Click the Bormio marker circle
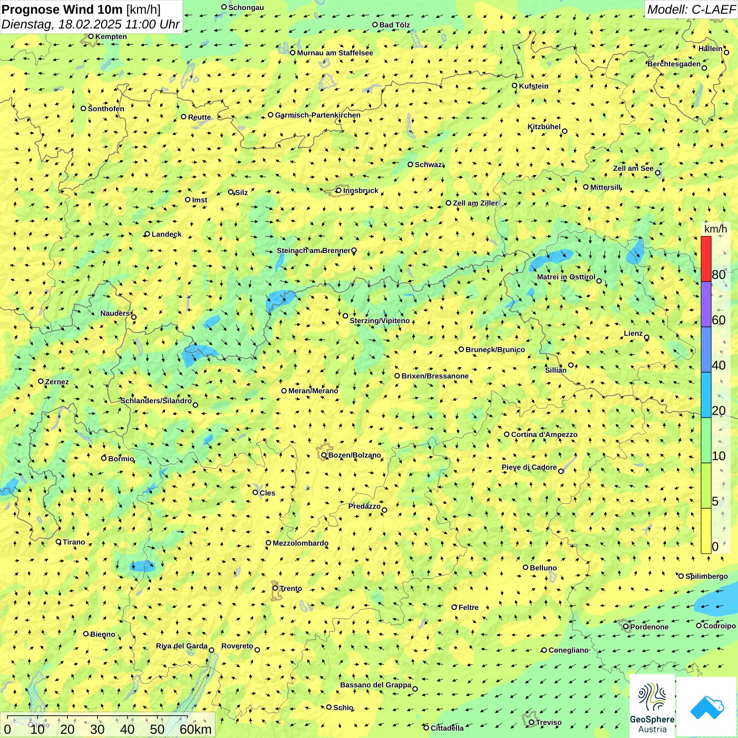Screen dimensions: 738x738 104,458
